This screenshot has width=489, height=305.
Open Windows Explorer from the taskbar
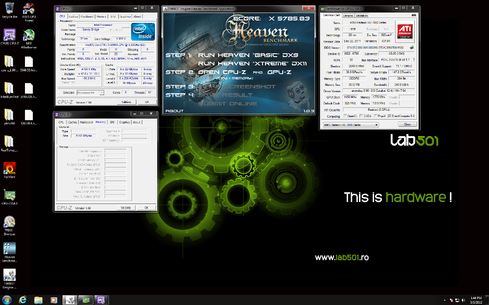(x=38, y=300)
